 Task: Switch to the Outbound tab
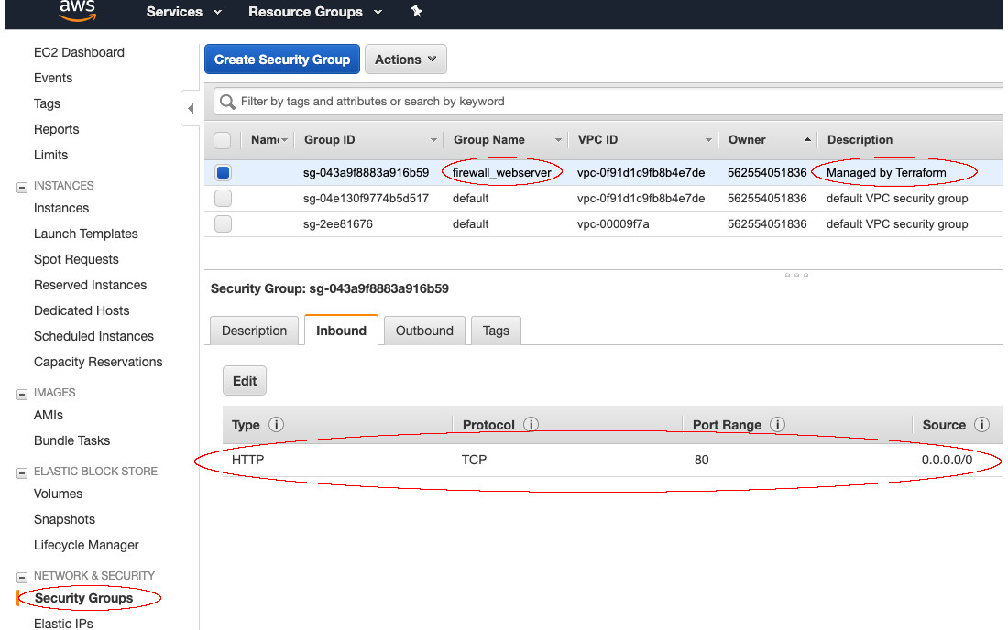[424, 331]
